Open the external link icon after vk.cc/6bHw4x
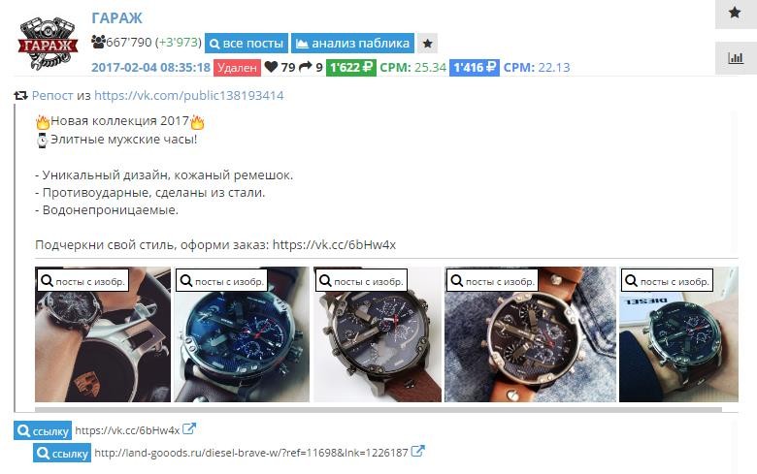 [x=189, y=428]
